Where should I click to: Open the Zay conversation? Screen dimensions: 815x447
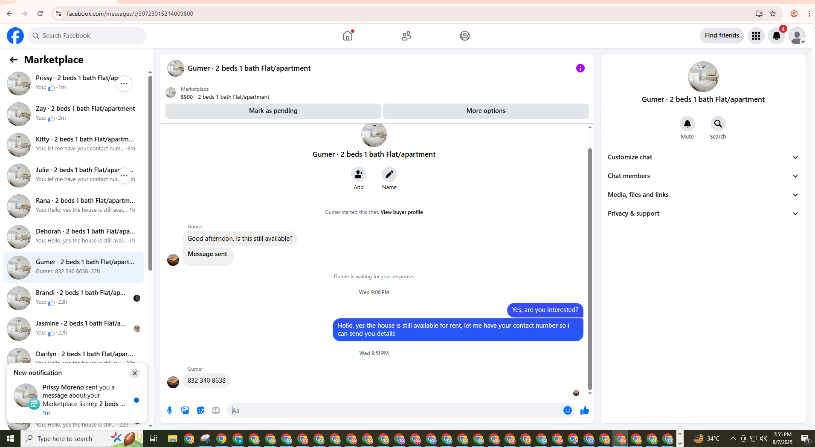tap(73, 114)
